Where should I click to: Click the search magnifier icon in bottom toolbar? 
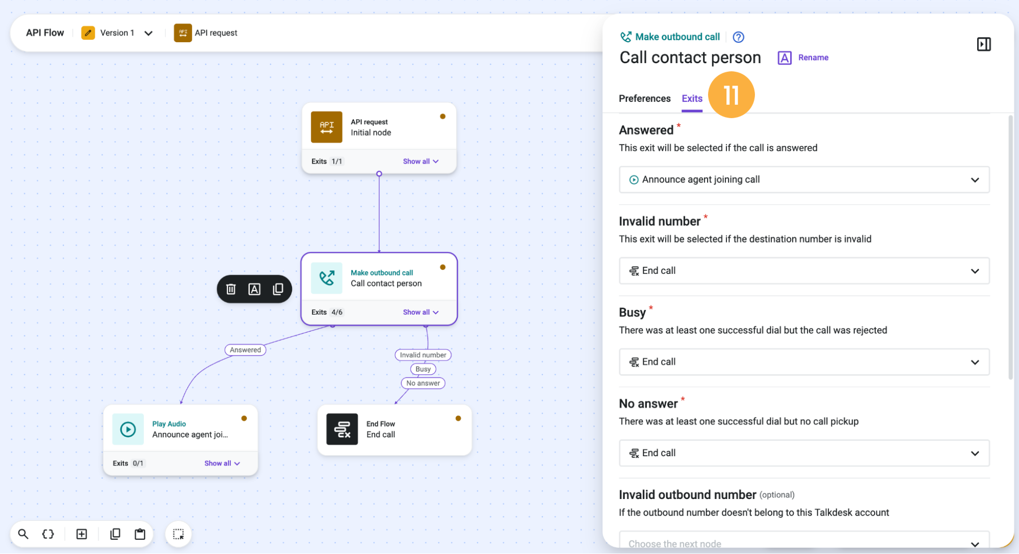(x=23, y=534)
